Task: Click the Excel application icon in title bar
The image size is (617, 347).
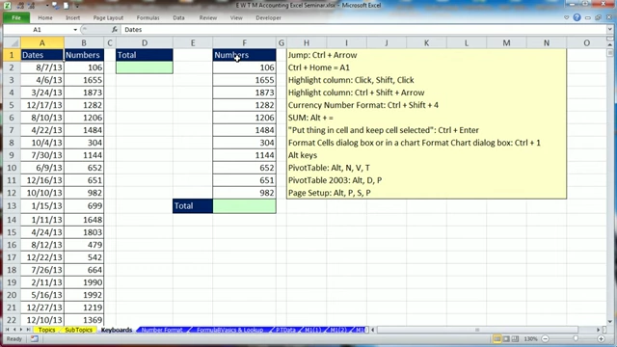Action: pyautogui.click(x=7, y=6)
